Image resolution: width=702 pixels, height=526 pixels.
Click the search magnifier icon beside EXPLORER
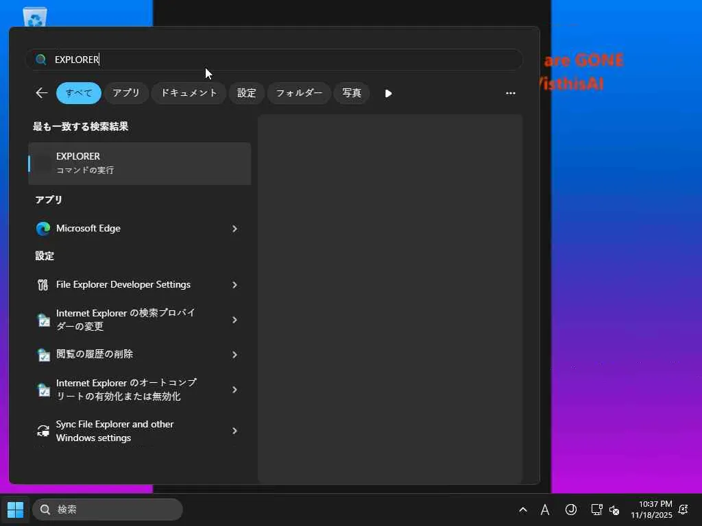[x=40, y=60]
